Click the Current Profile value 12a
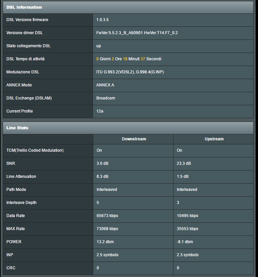 pos(100,111)
